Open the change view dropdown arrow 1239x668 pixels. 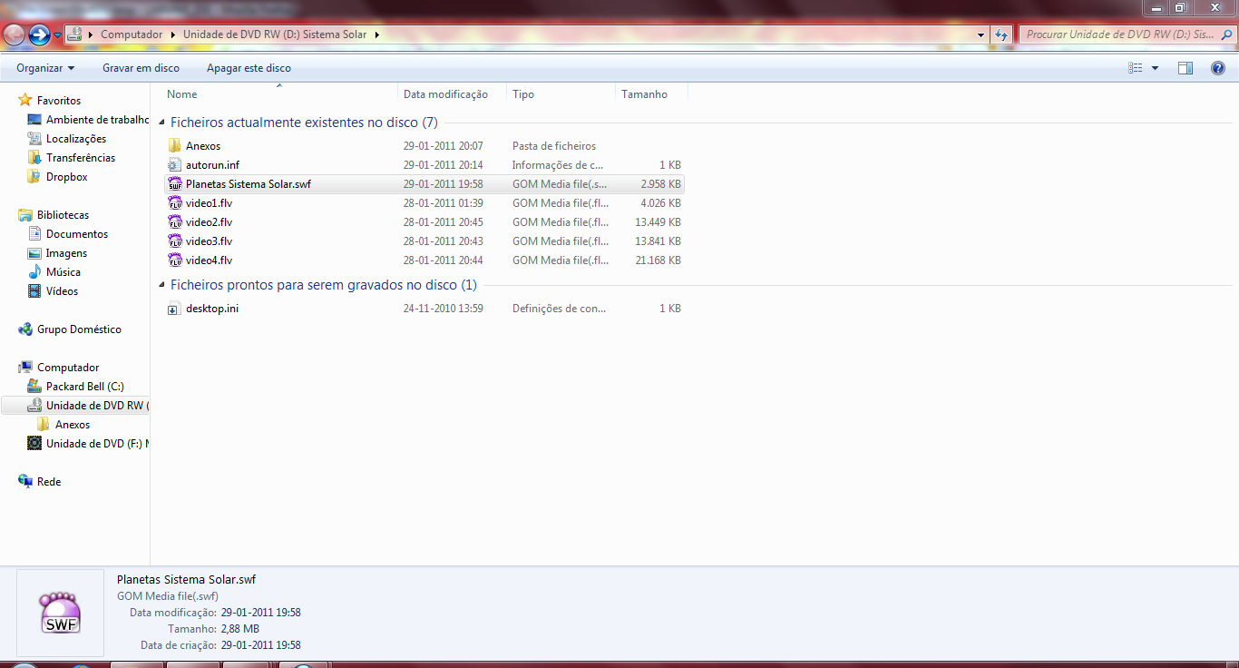[1154, 67]
